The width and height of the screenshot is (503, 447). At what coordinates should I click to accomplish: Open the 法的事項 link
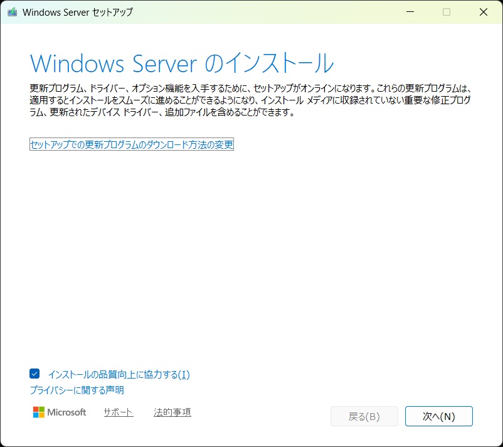(172, 412)
